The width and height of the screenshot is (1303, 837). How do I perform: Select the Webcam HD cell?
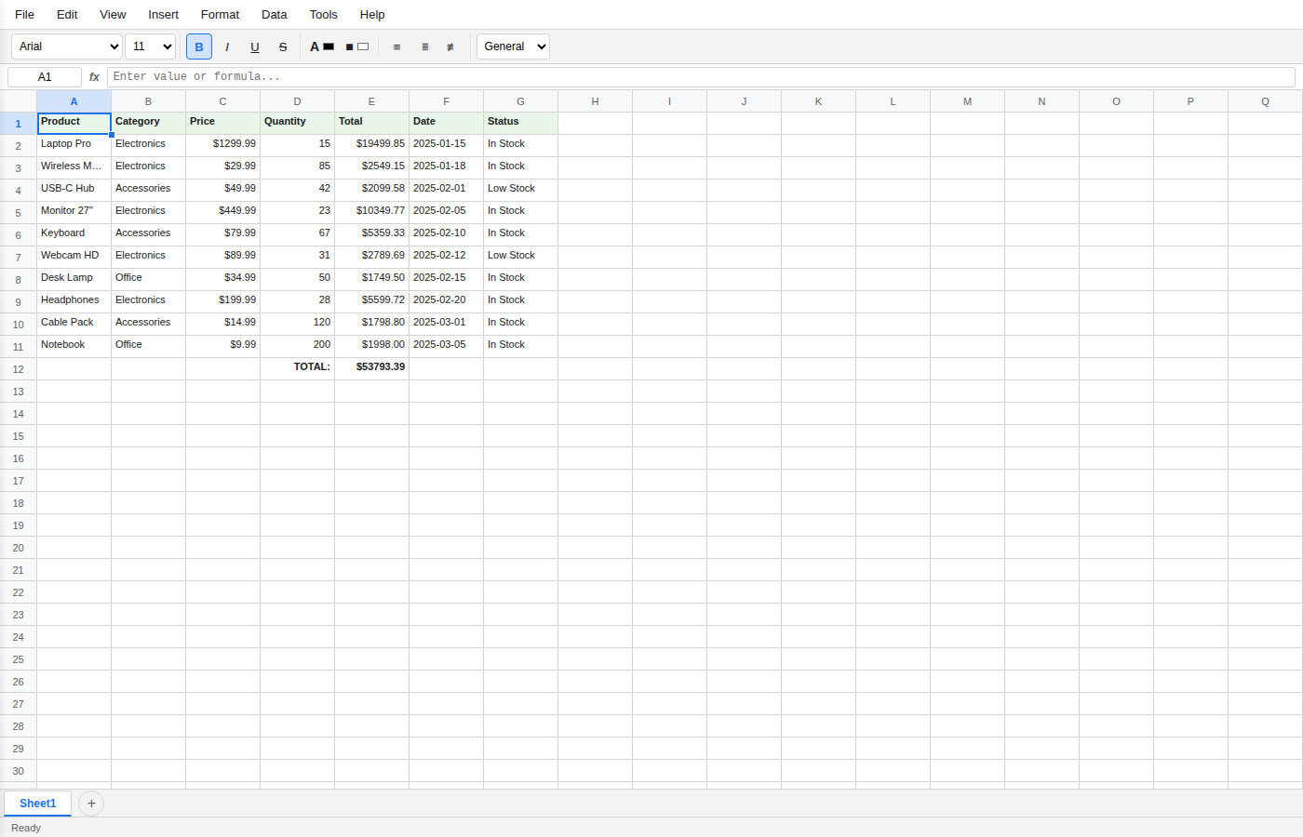click(74, 258)
